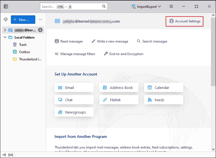Set up Filelink
The height and width of the screenshot is (158, 216).
click(119, 100)
